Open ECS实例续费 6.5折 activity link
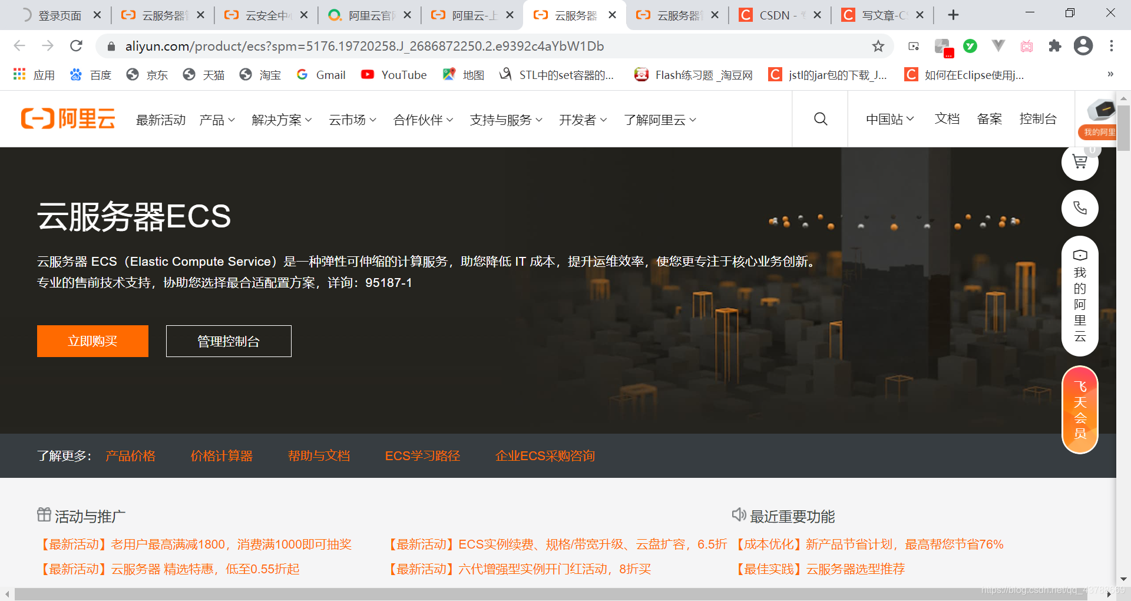Image resolution: width=1131 pixels, height=601 pixels. pos(556,544)
